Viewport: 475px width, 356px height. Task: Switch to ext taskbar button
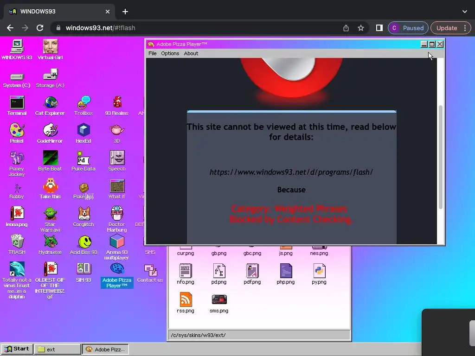click(58, 350)
